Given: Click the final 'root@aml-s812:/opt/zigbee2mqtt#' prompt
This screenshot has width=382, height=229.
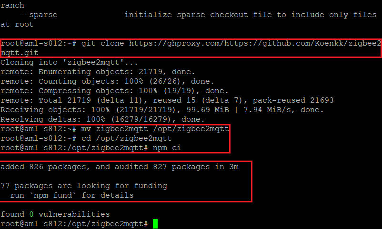Looking at the screenshot, I should (74, 224).
